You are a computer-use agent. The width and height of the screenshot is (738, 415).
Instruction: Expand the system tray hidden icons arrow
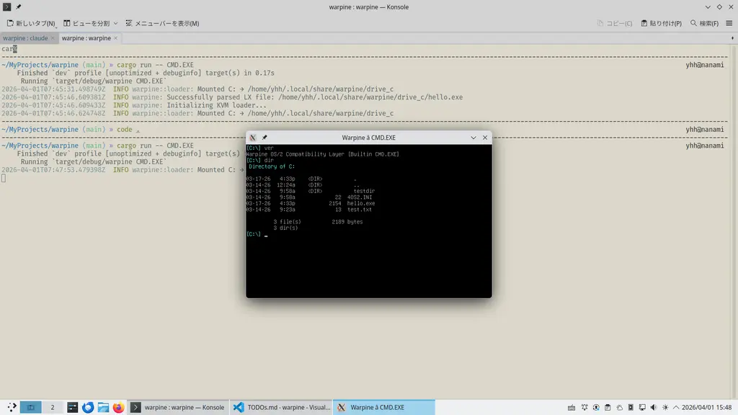(x=674, y=407)
